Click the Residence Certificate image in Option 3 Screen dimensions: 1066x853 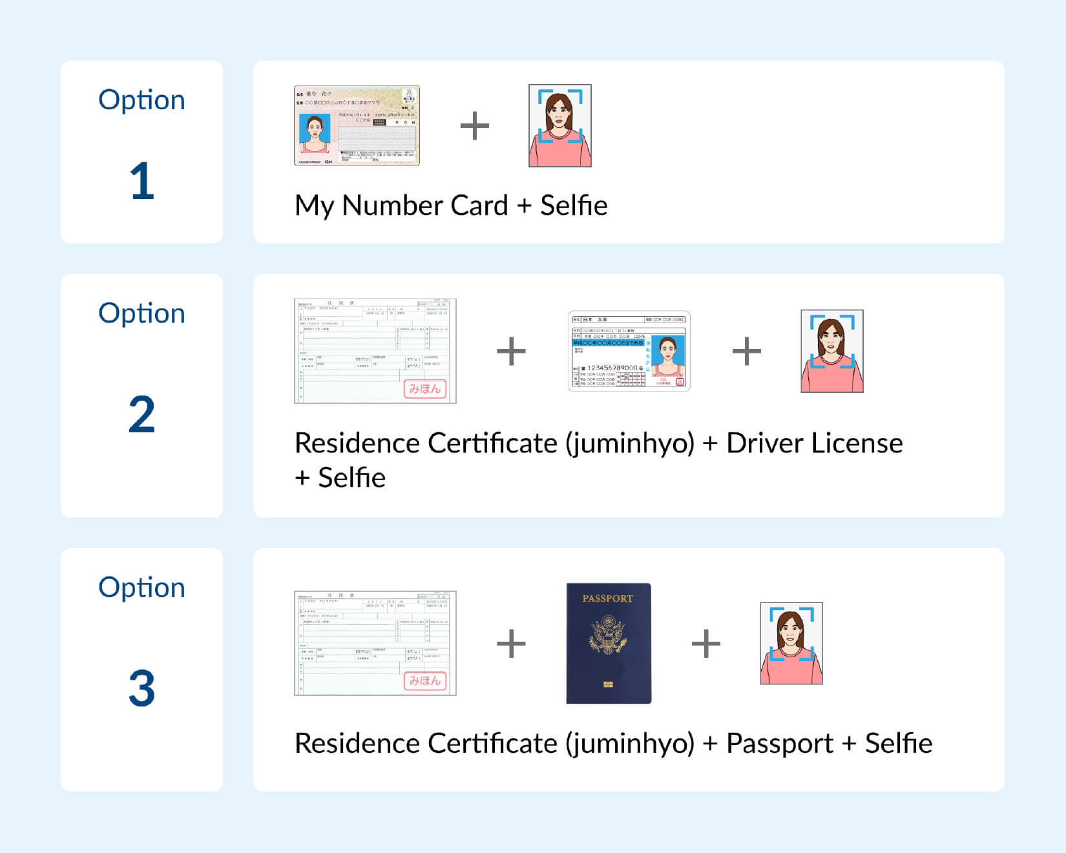click(375, 643)
